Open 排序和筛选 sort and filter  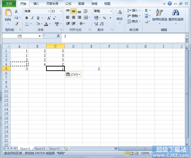(x=159, y=16)
